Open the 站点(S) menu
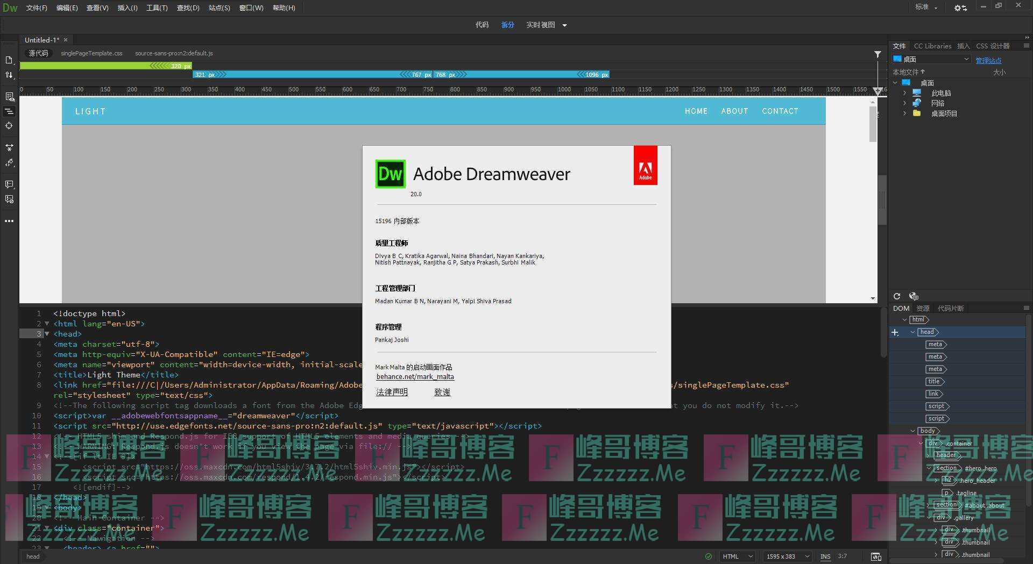The height and width of the screenshot is (564, 1033). coord(219,8)
